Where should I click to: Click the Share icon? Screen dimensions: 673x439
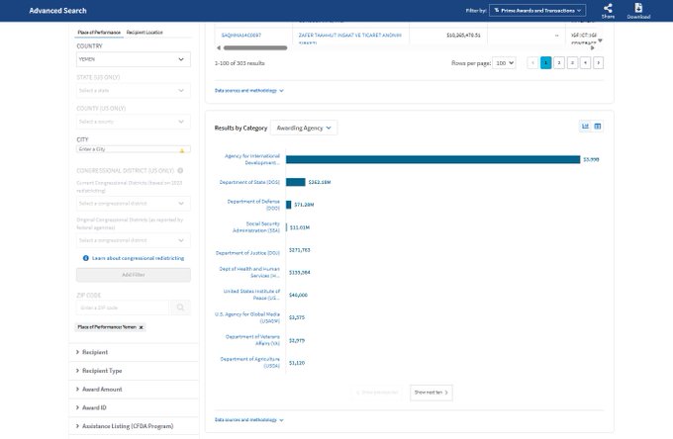[608, 8]
